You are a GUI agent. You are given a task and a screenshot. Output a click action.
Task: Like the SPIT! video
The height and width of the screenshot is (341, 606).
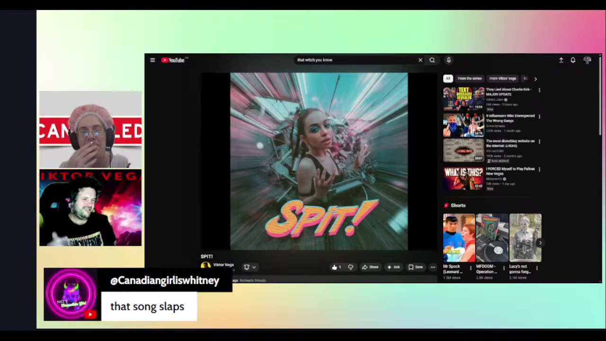(336, 267)
